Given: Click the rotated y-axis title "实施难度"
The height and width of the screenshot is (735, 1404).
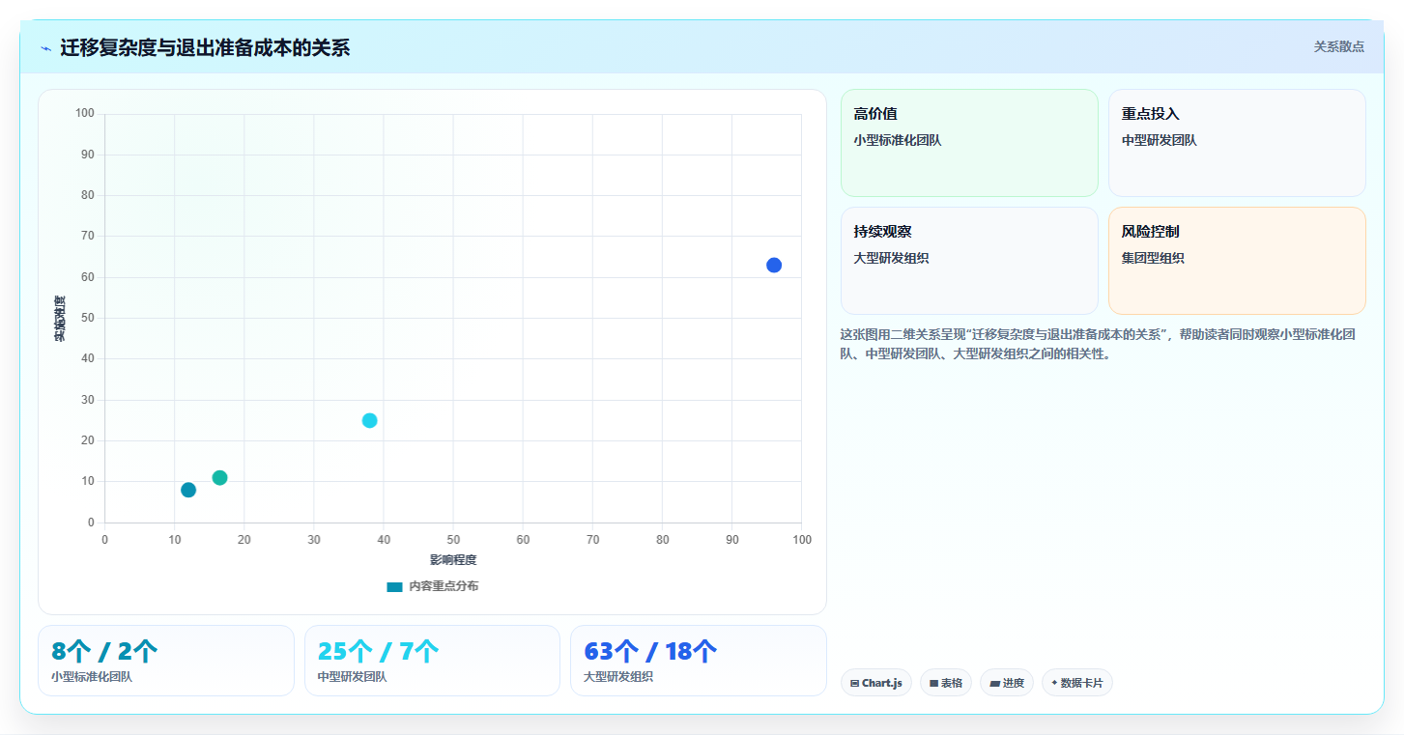Looking at the screenshot, I should (x=60, y=319).
